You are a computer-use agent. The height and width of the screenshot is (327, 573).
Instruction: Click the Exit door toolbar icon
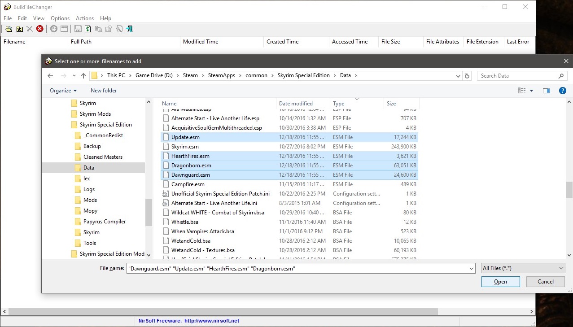129,29
